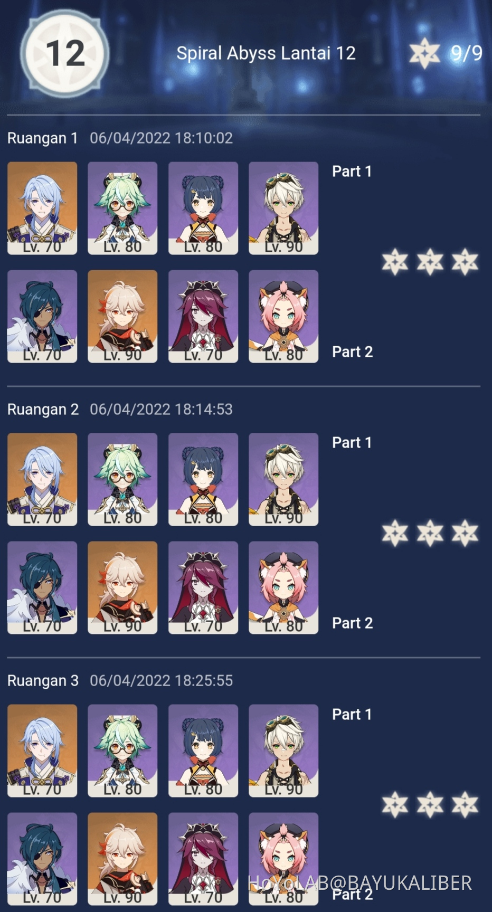Tap the floor 12 compass badge
Screen dimensions: 492x912
[x=65, y=54]
